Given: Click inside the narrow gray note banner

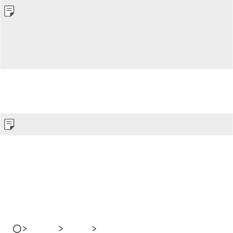Looking at the screenshot, I should (116, 124).
